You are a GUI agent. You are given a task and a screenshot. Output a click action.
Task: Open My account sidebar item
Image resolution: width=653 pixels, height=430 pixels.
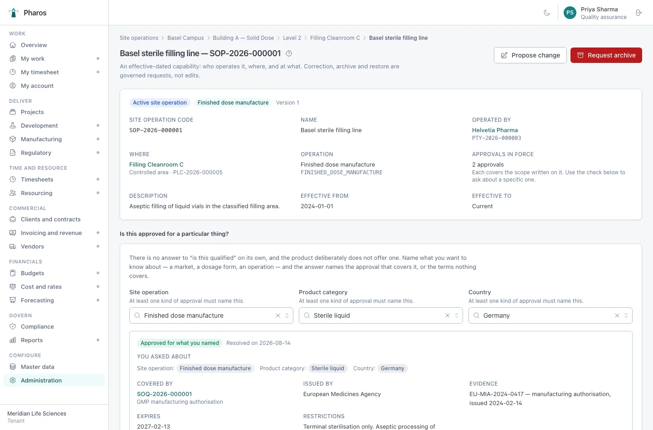54,86
